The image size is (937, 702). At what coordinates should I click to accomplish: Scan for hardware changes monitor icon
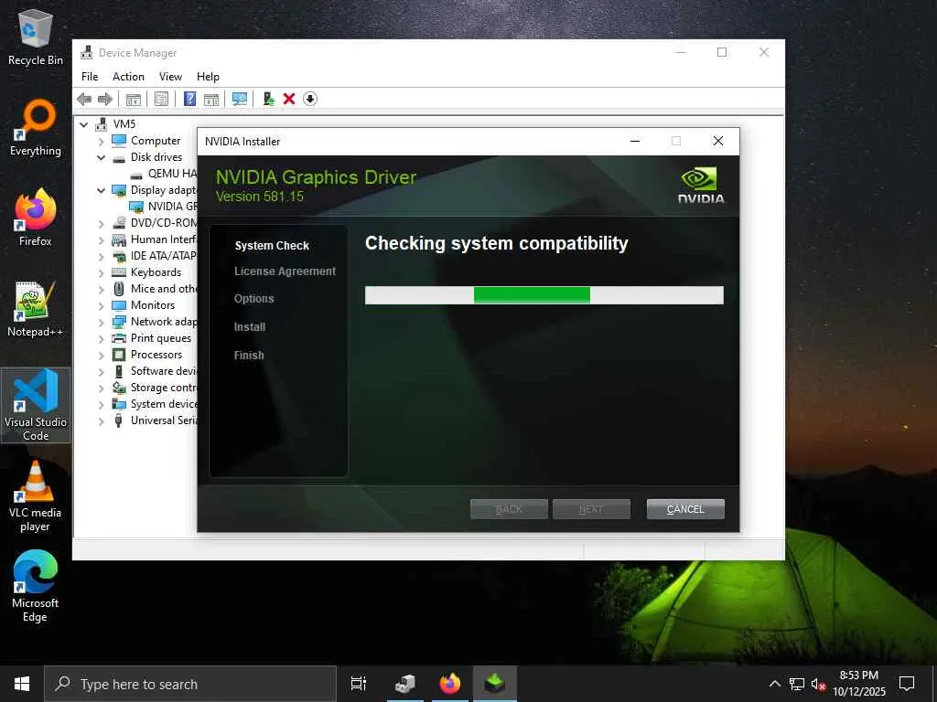coord(240,99)
